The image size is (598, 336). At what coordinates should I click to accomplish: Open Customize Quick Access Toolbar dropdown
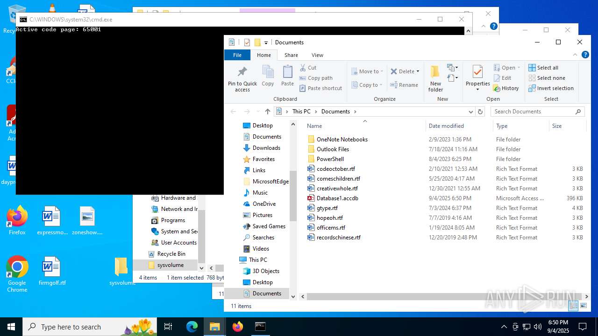point(266,42)
